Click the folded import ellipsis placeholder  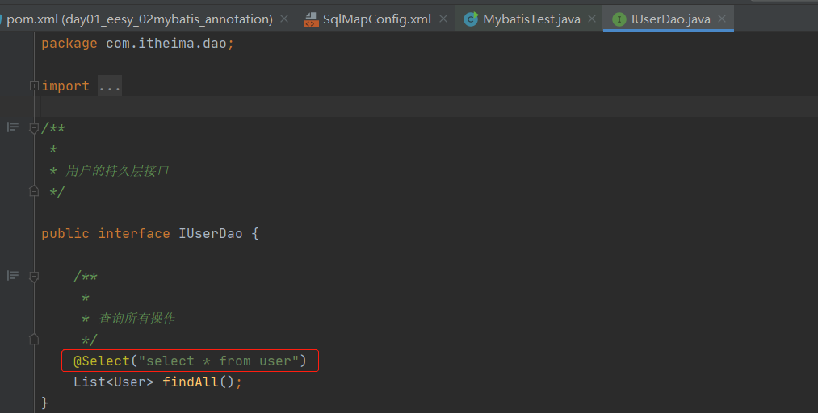(110, 86)
